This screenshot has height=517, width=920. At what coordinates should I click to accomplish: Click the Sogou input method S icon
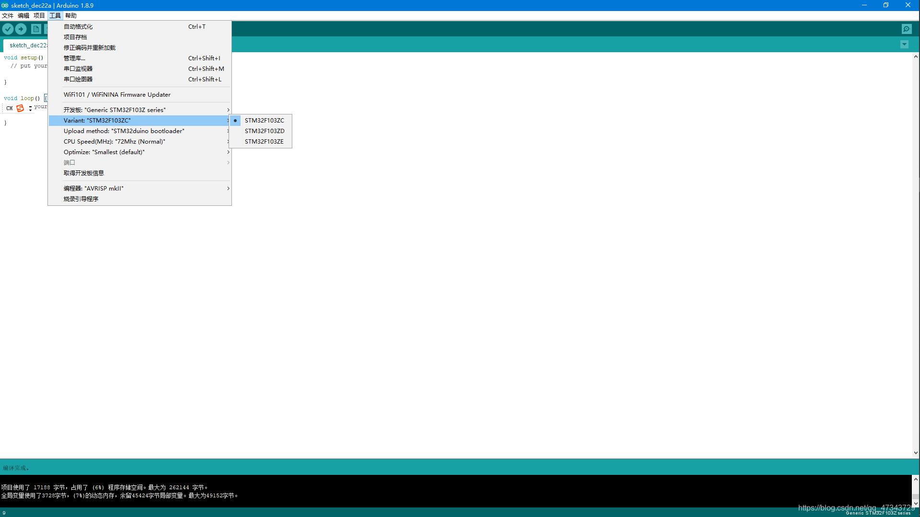coord(20,108)
